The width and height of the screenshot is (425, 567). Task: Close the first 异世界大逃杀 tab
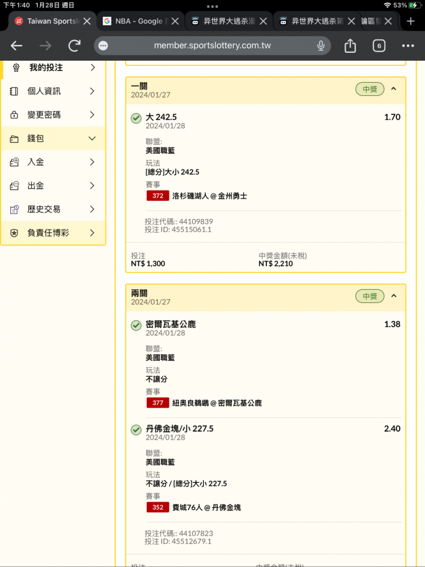(x=263, y=22)
